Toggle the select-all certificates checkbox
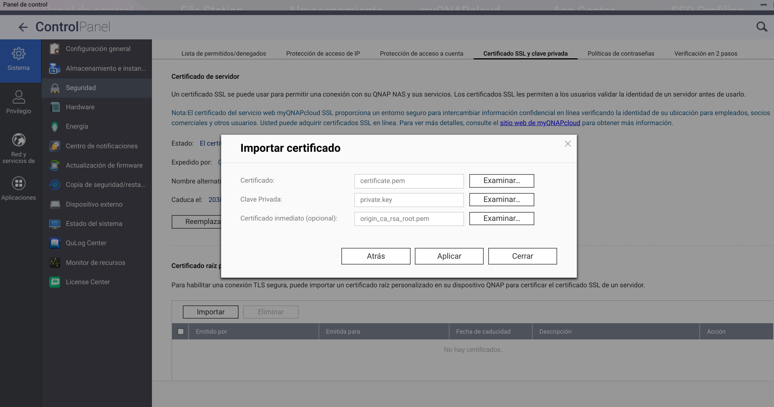This screenshot has height=407, width=774. click(x=181, y=331)
